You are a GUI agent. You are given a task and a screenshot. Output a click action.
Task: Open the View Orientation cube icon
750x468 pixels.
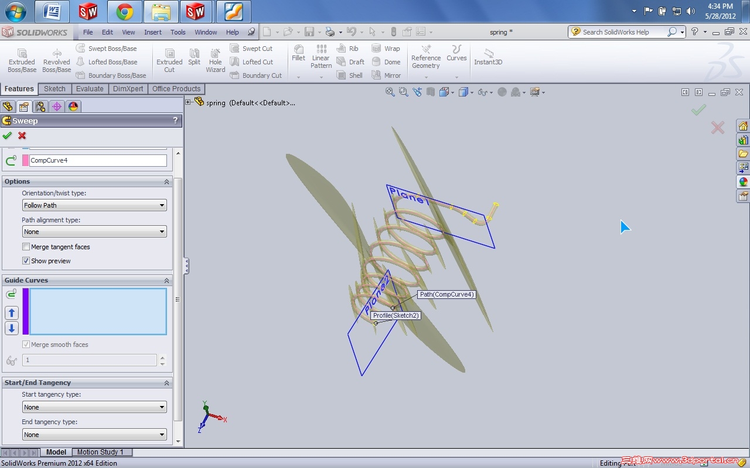point(444,92)
